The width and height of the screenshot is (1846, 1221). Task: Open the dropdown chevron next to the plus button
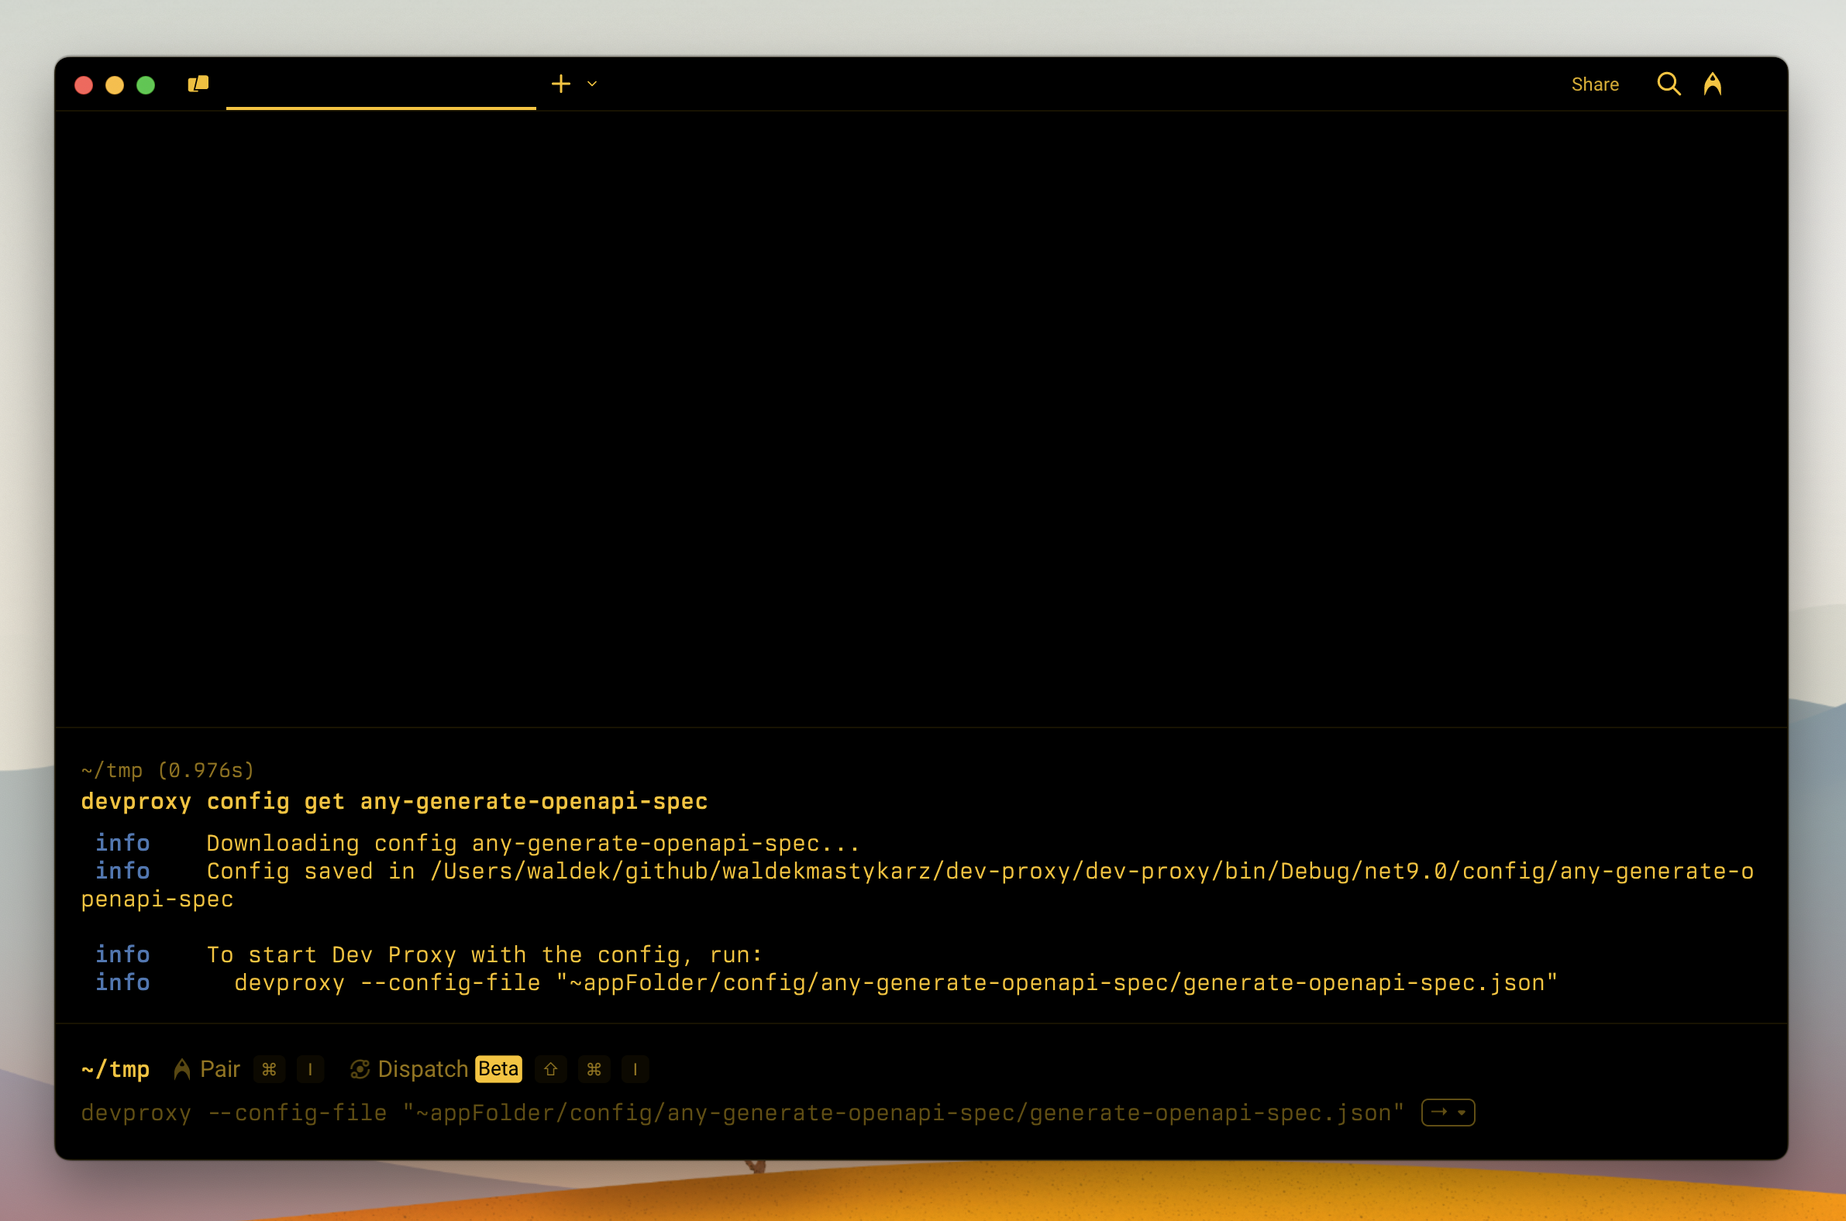click(x=591, y=84)
